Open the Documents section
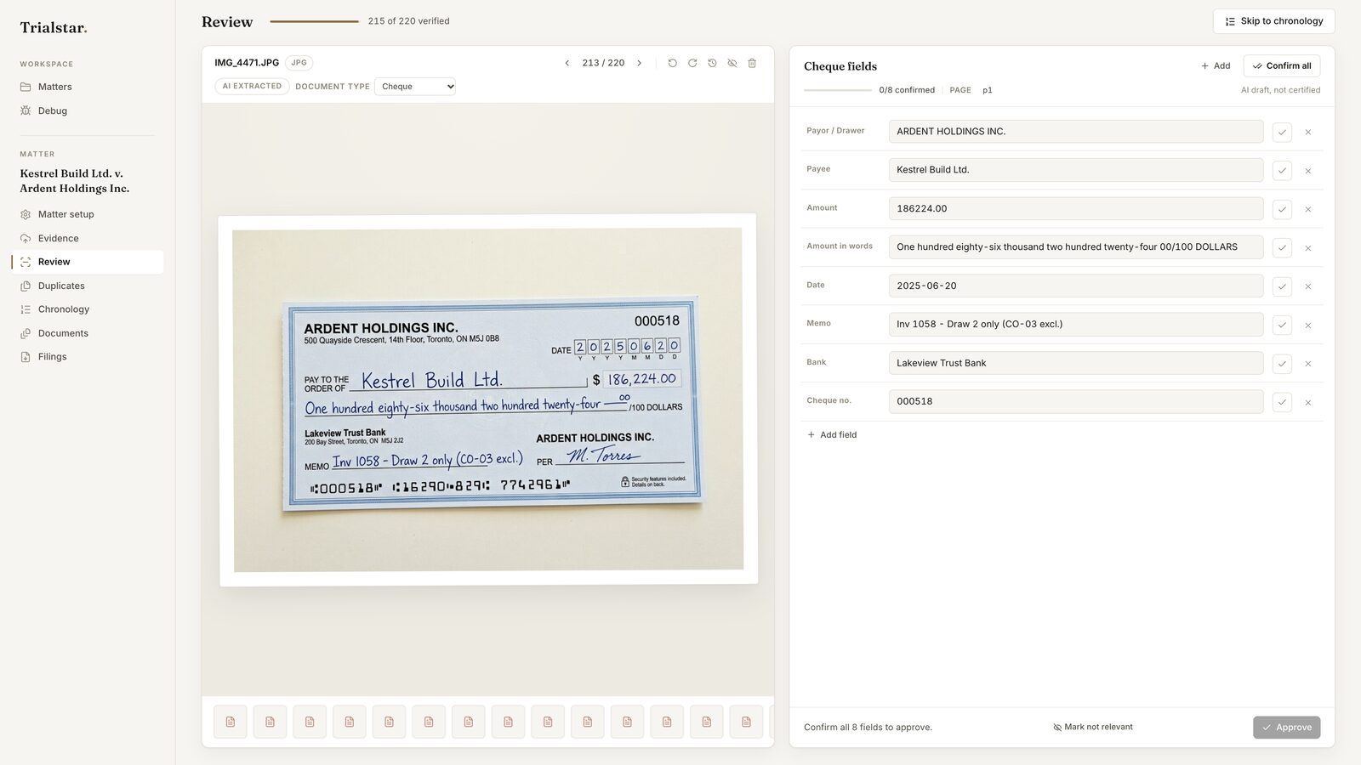 pos(88,333)
